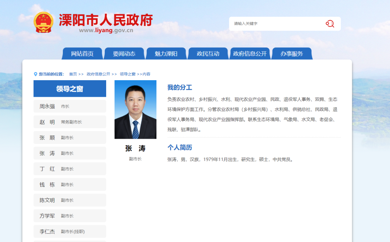Open vice mayor 李仁杰 profile entry
390x242 pixels.
click(69, 231)
